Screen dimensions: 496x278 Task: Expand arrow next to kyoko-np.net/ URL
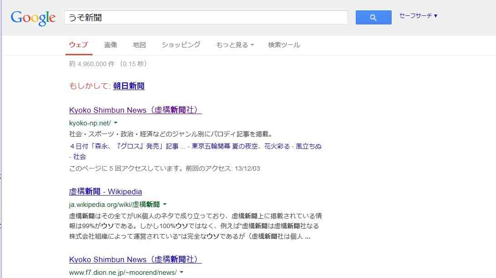116,123
